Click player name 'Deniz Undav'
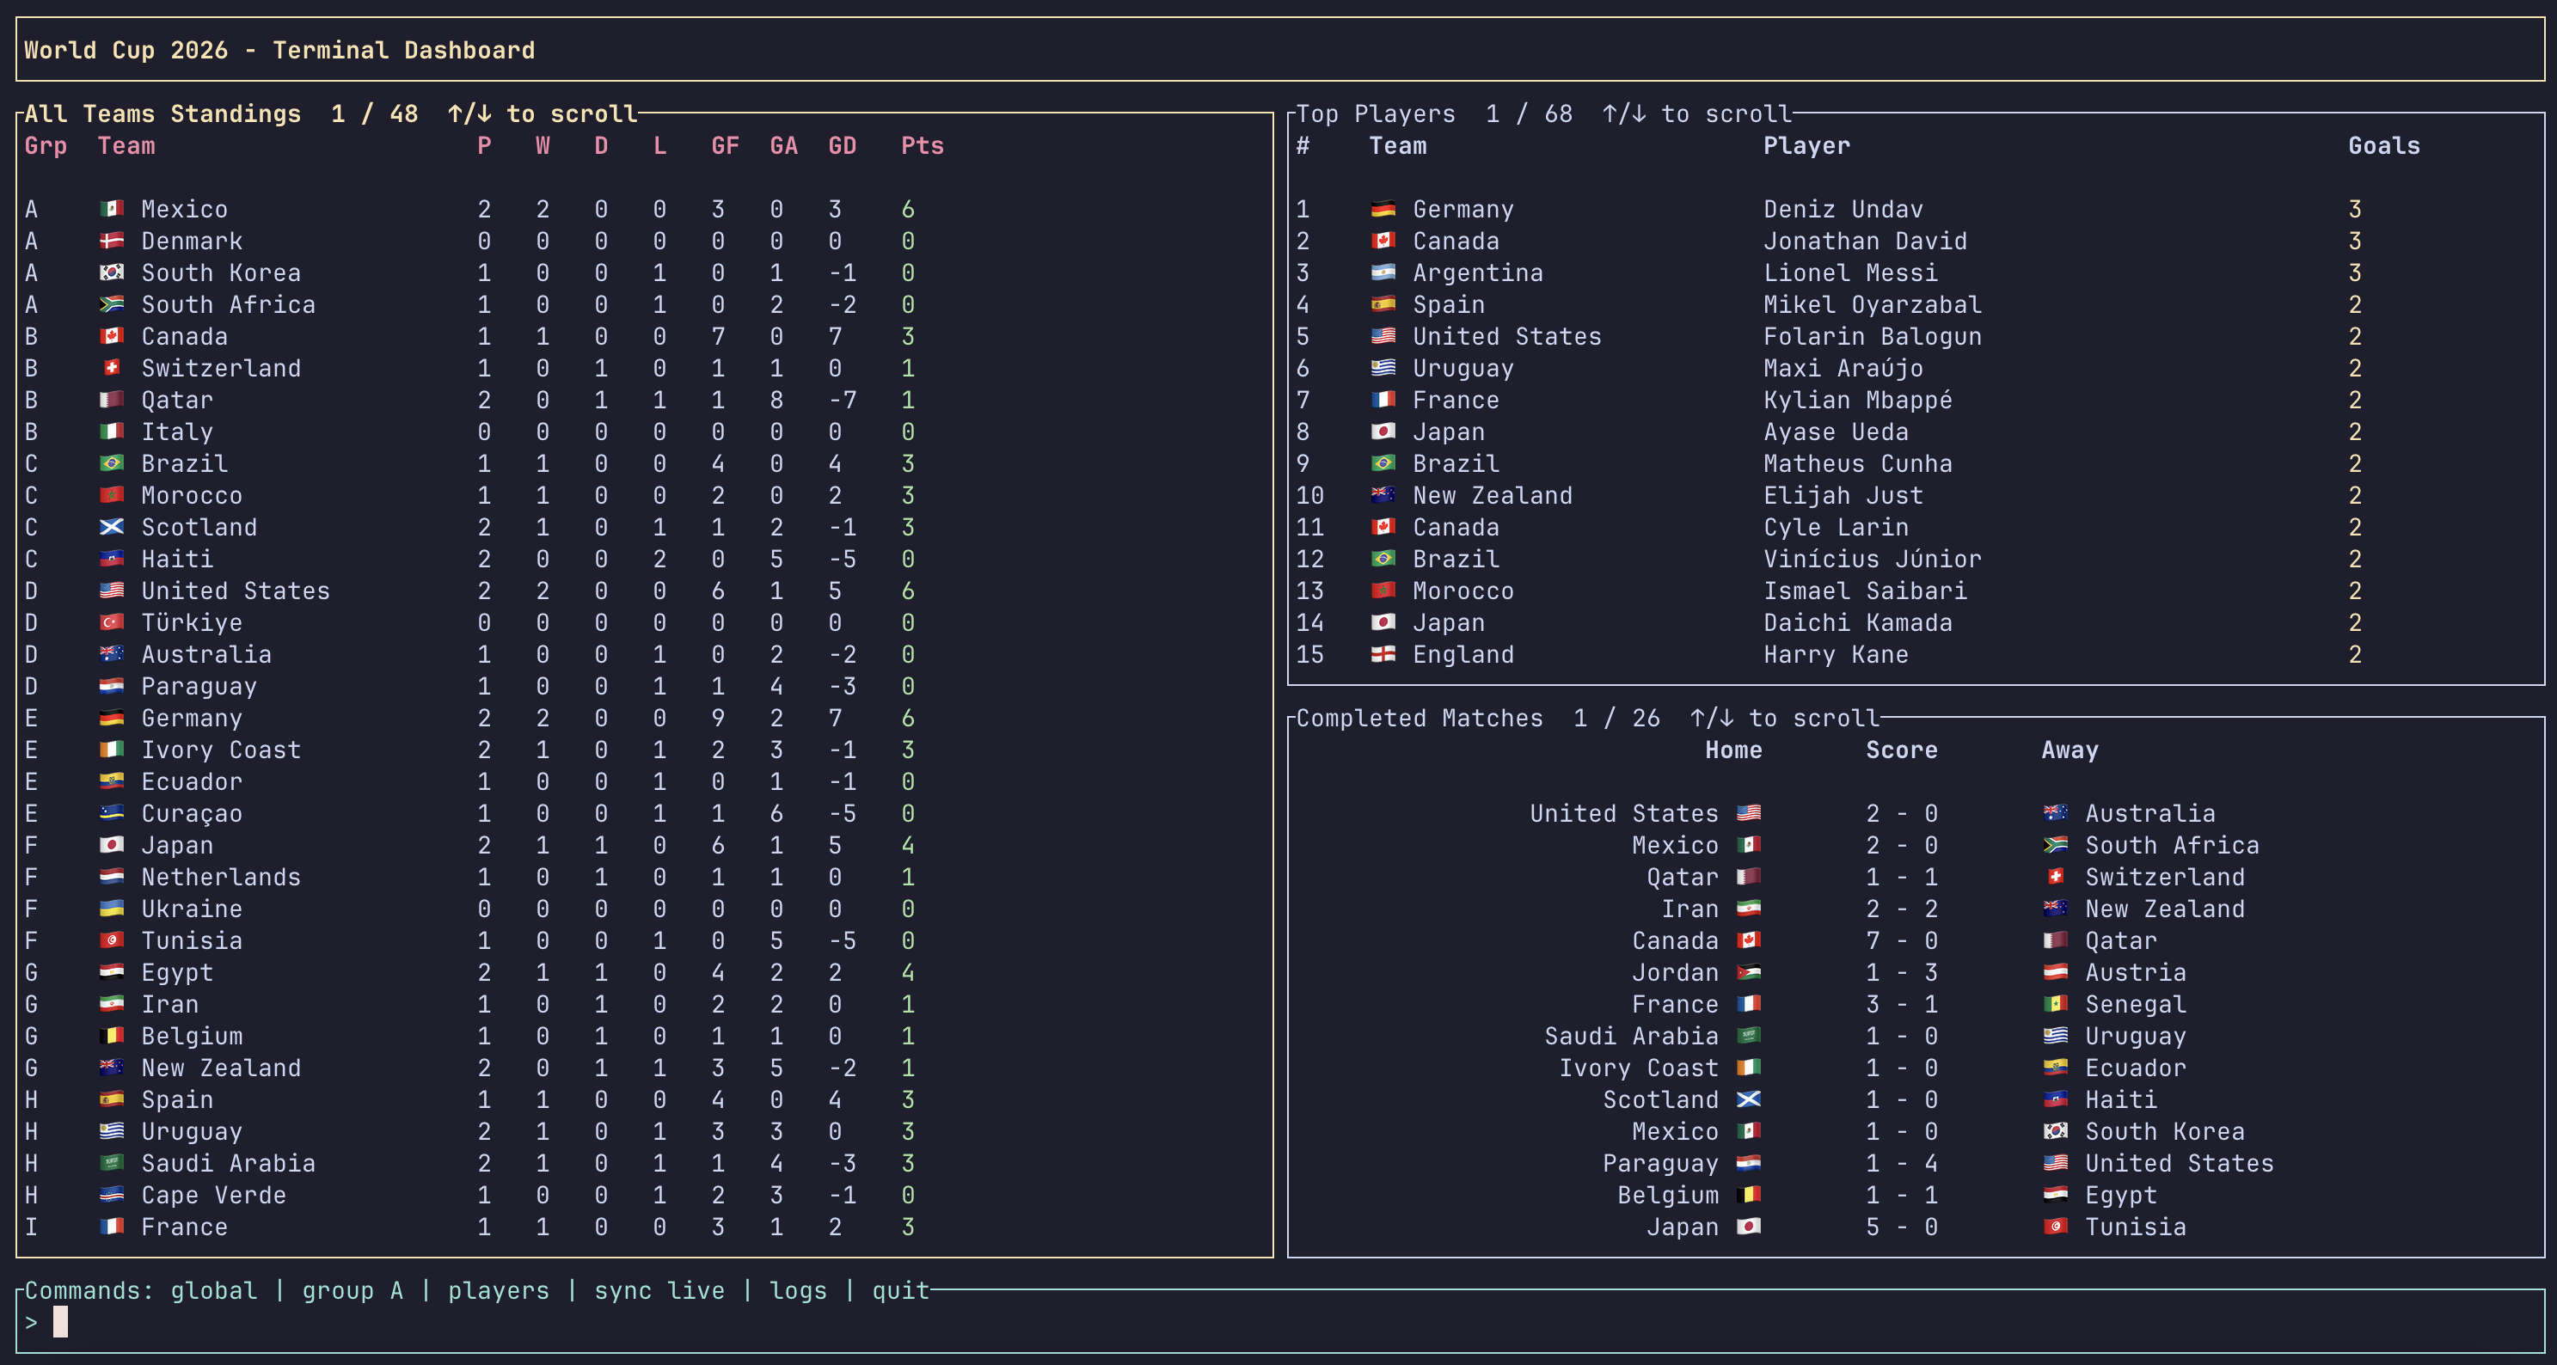 (x=1843, y=209)
